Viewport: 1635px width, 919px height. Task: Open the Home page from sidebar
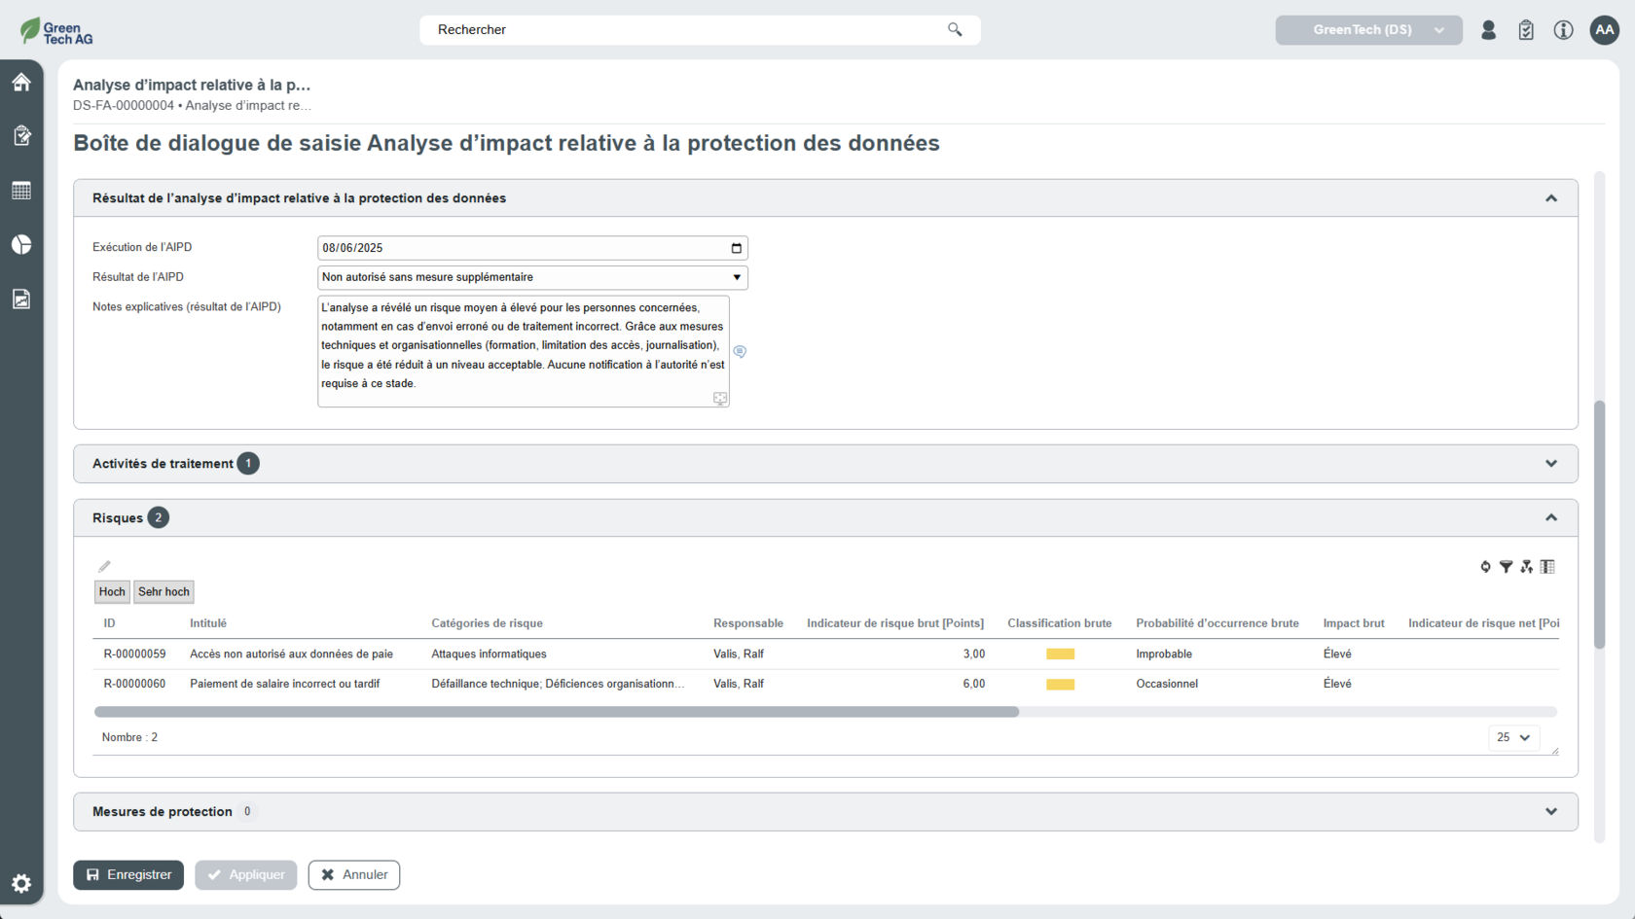[21, 83]
